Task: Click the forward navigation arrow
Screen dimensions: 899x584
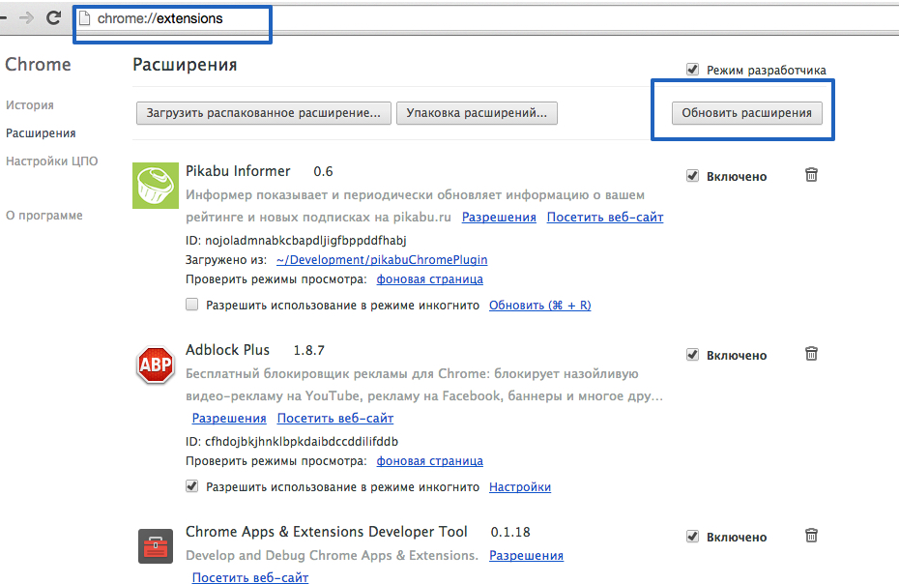Action: (26, 17)
